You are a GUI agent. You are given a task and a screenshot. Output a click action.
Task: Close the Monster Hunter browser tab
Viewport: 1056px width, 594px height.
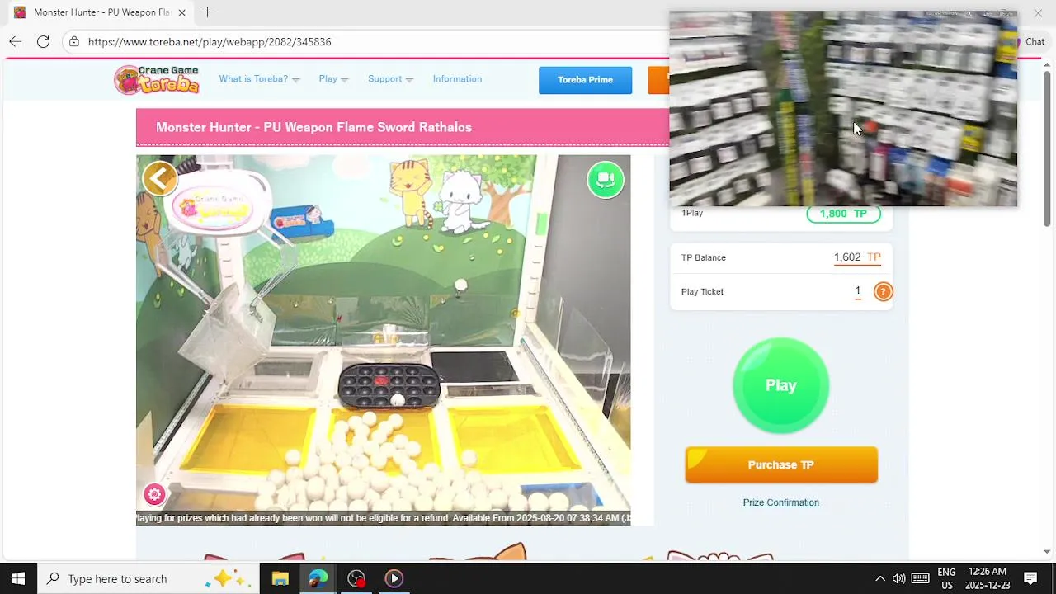tap(181, 12)
